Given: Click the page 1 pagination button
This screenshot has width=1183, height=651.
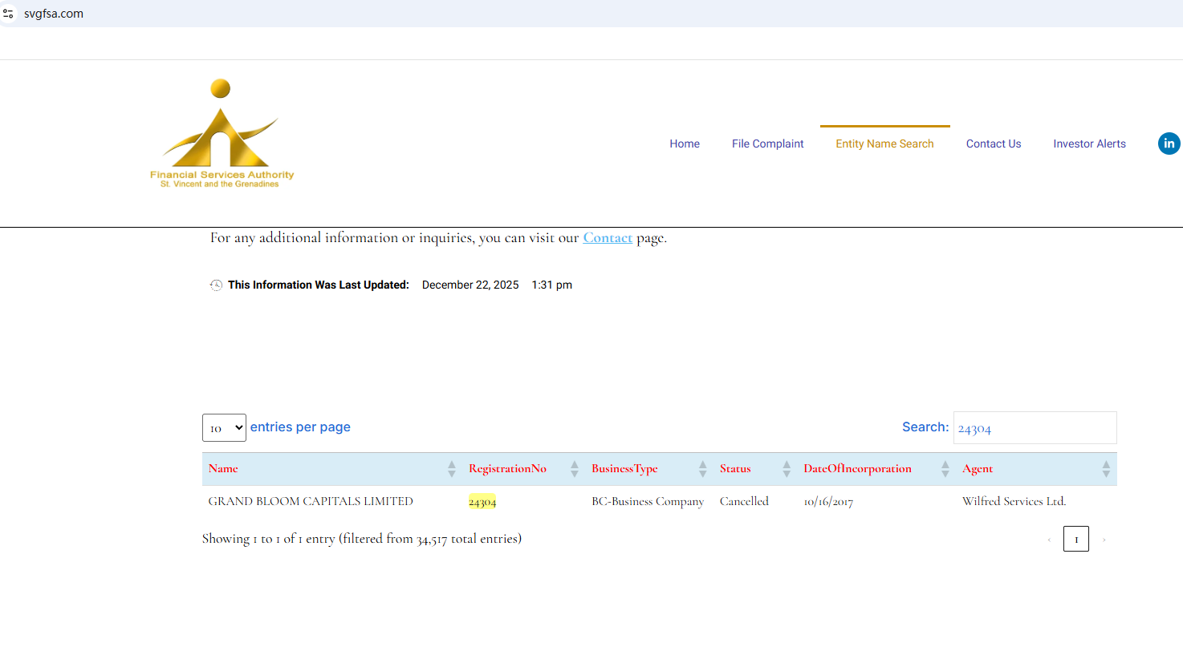Looking at the screenshot, I should 1075,540.
